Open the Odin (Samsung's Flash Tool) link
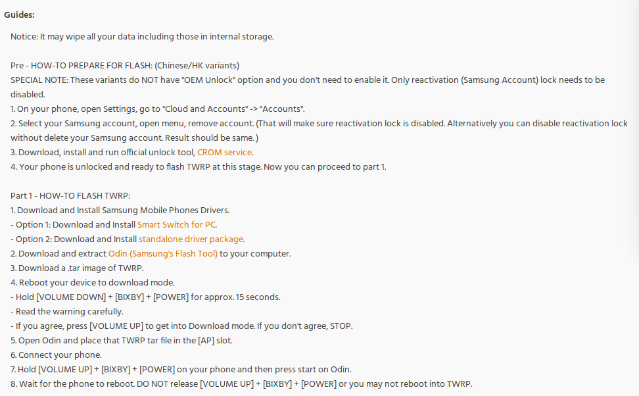The width and height of the screenshot is (639, 396). tap(162, 253)
